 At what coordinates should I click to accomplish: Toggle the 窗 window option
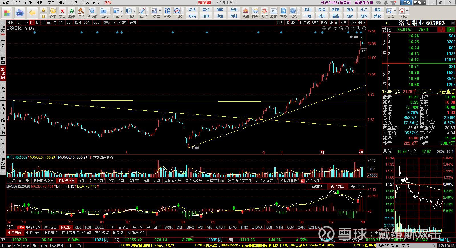pos(337,22)
